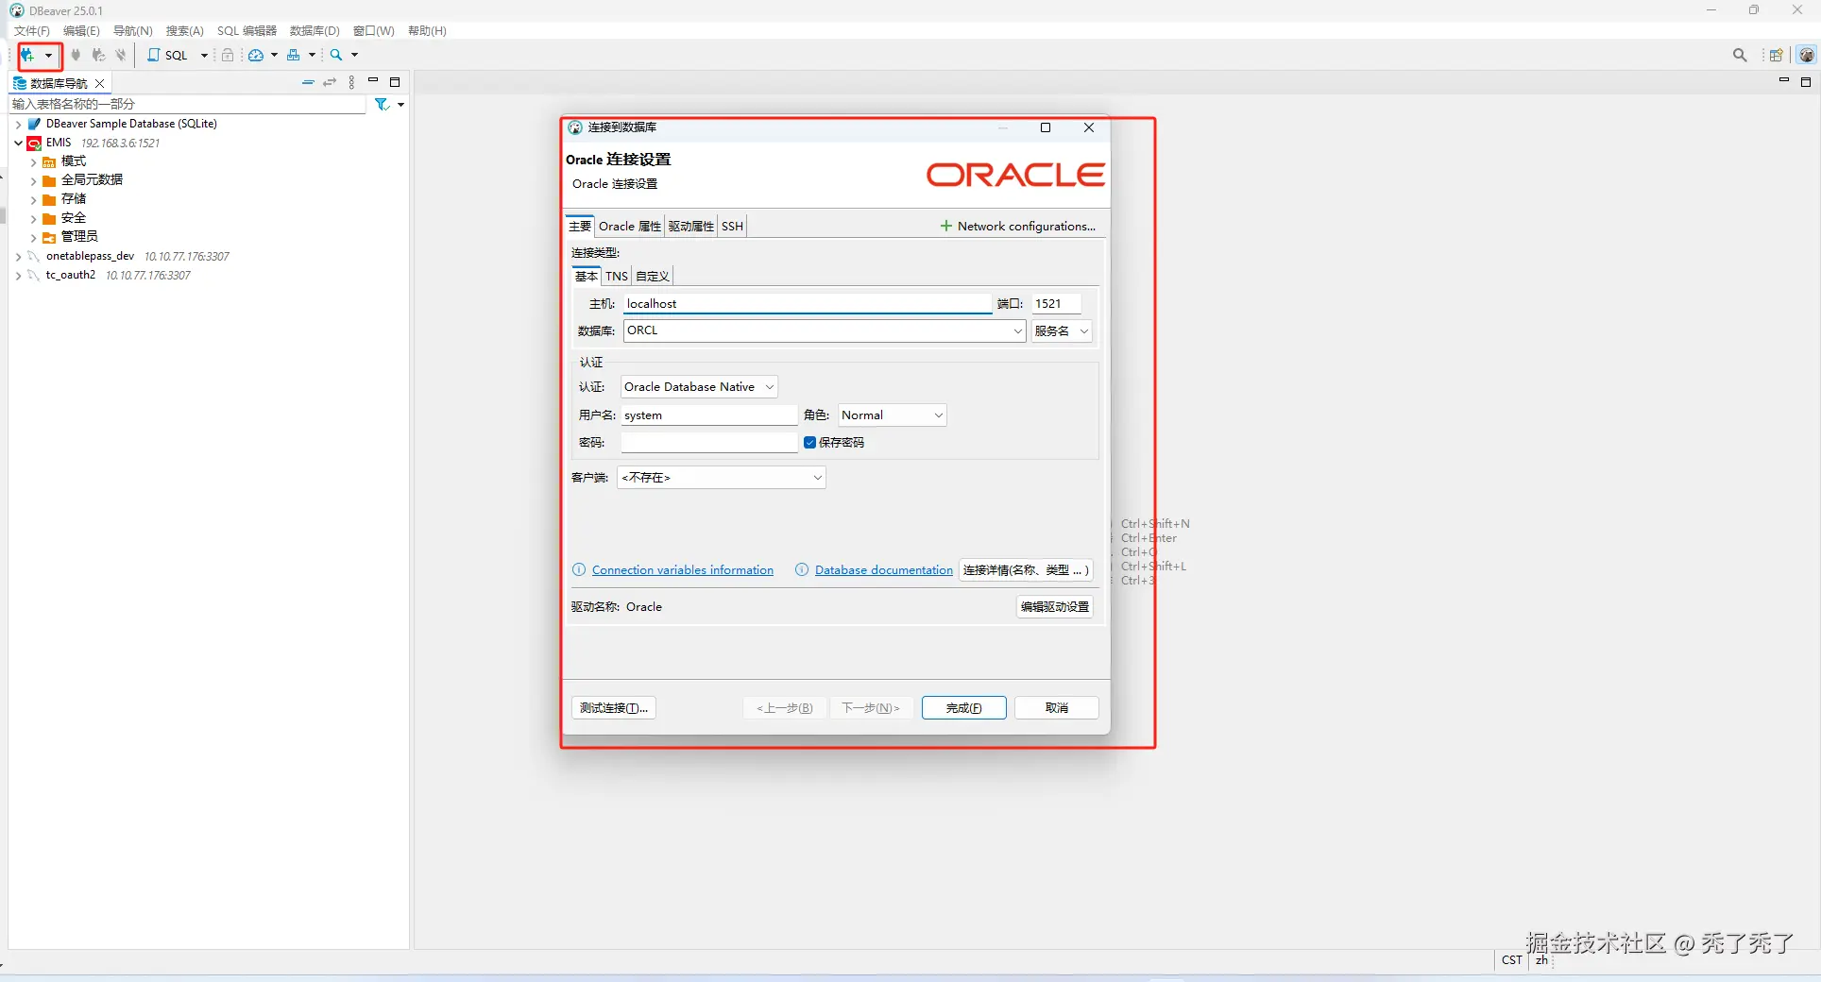Open the 编辑(E) menu
The width and height of the screenshot is (1821, 982).
pyautogui.click(x=81, y=31)
